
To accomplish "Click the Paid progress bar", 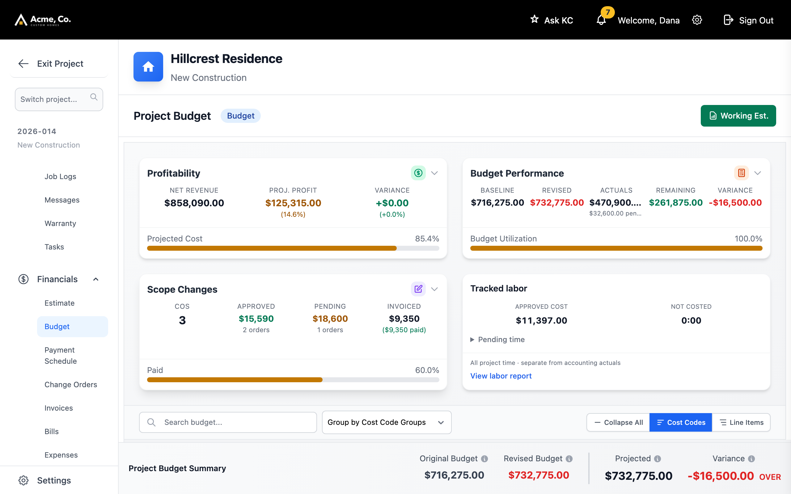I will [x=293, y=380].
